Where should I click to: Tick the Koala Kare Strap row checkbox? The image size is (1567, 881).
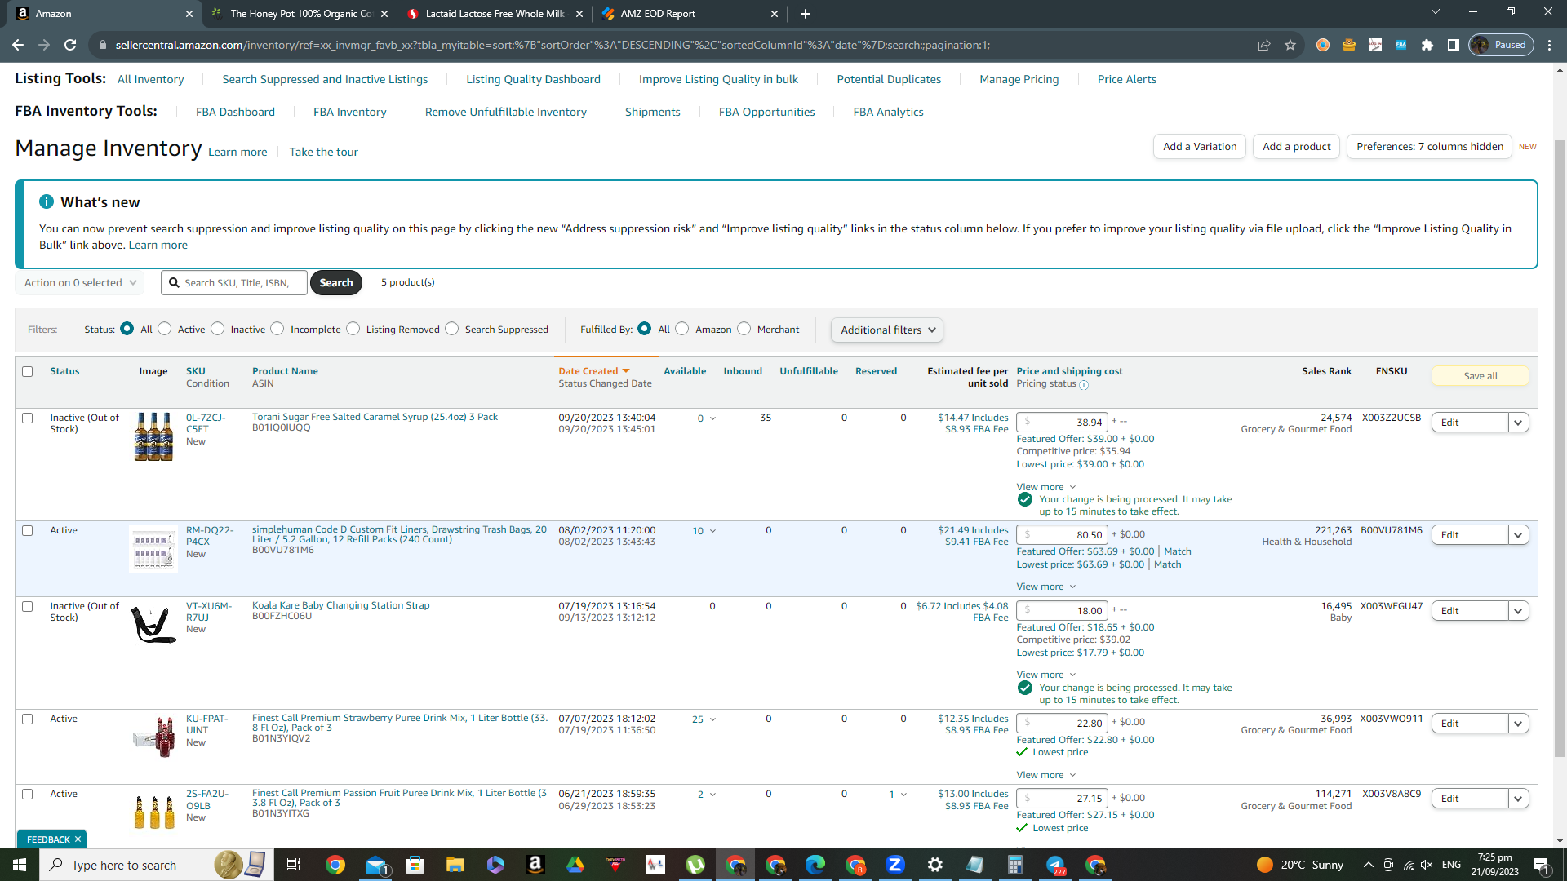tap(27, 606)
